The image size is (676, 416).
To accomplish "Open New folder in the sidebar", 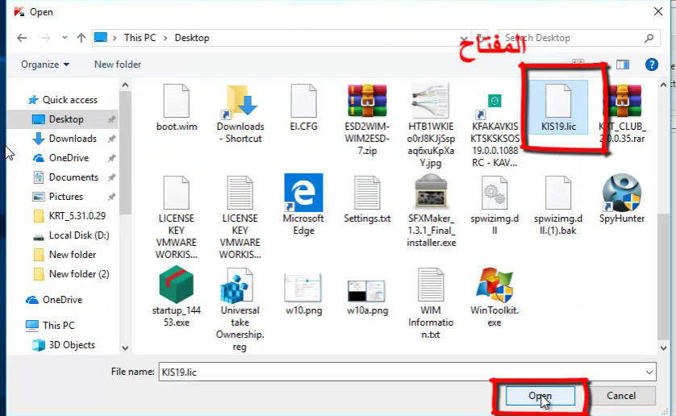I will click(72, 255).
